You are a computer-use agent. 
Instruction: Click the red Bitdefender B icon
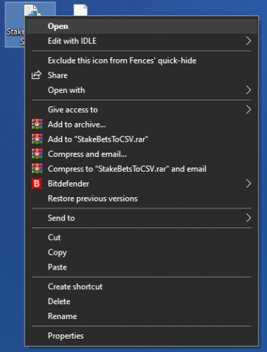point(37,184)
